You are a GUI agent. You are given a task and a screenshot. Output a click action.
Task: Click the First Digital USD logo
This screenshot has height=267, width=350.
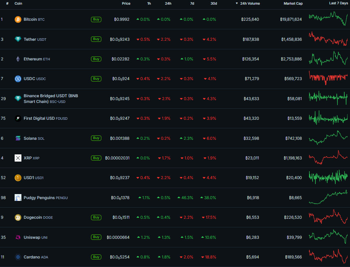pos(18,118)
